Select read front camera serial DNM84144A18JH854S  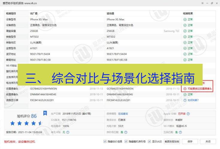pyautogui.click(x=120, y=94)
